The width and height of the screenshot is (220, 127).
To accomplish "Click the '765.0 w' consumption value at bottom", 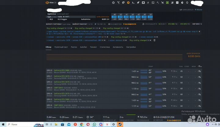I will (x=142, y=117).
